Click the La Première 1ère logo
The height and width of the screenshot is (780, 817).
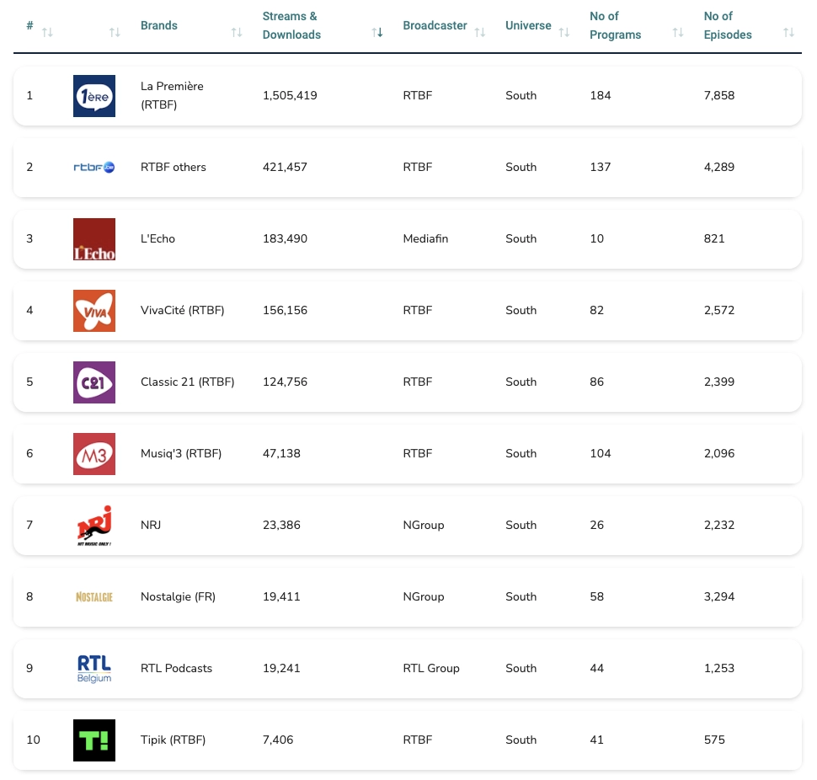coord(93,96)
